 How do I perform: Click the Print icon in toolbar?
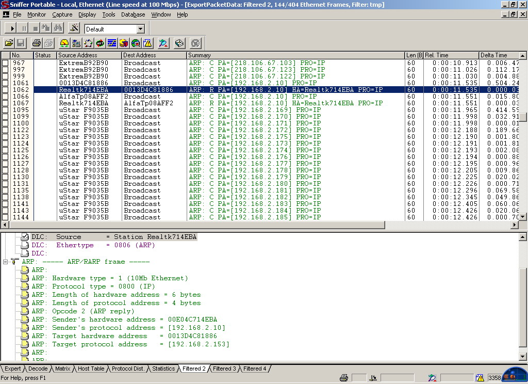pos(37,43)
